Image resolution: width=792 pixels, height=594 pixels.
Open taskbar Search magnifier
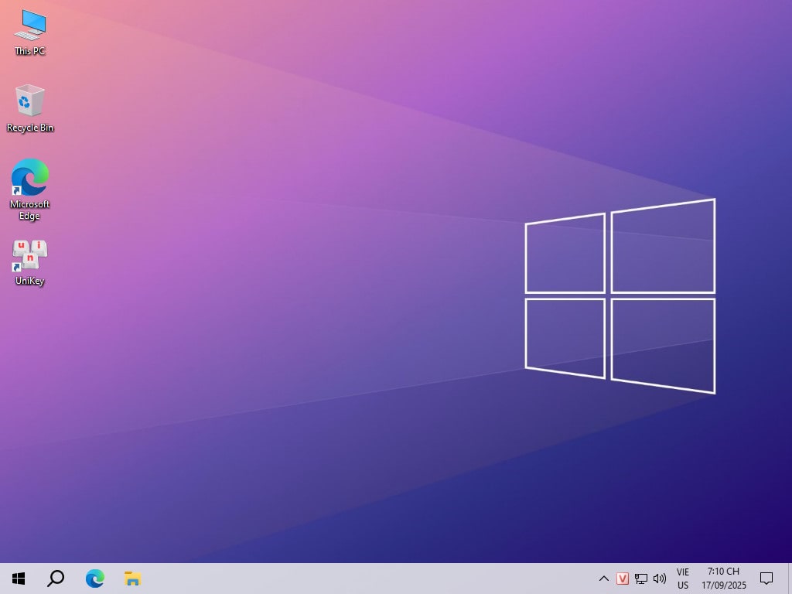point(56,579)
